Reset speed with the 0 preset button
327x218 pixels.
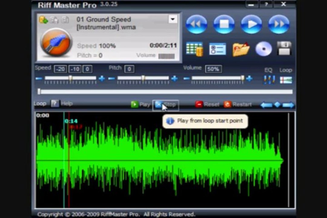click(88, 69)
